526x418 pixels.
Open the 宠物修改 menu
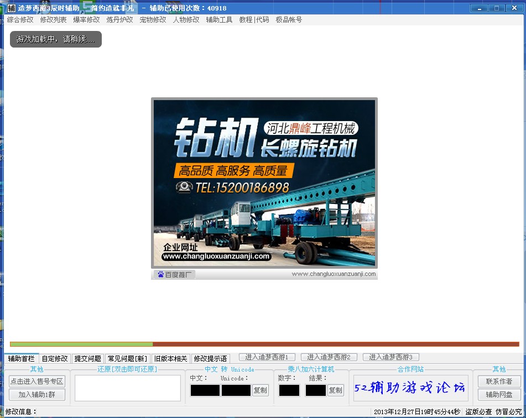[x=153, y=20]
